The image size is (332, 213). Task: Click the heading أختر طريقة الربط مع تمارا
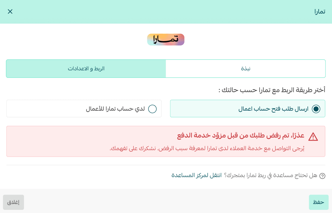point(272,90)
